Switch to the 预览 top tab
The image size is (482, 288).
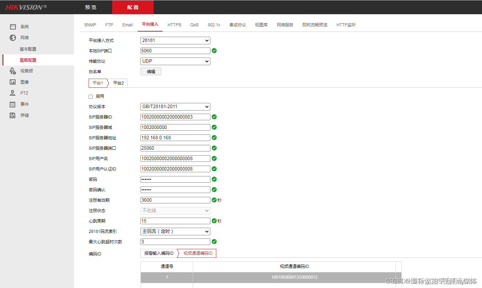(91, 7)
